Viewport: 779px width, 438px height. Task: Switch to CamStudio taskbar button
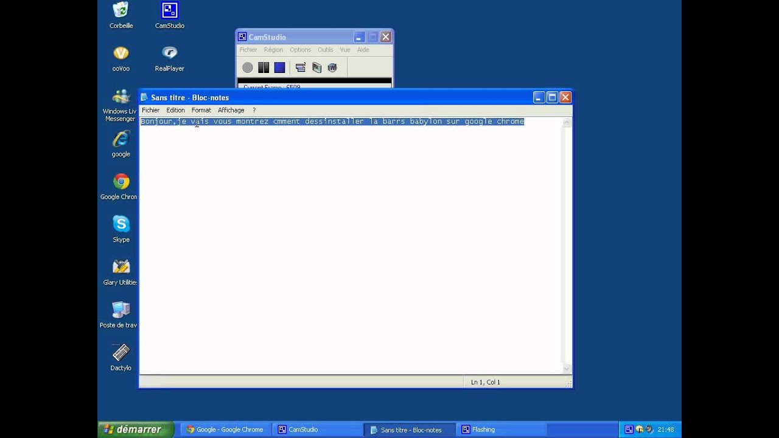click(x=317, y=429)
